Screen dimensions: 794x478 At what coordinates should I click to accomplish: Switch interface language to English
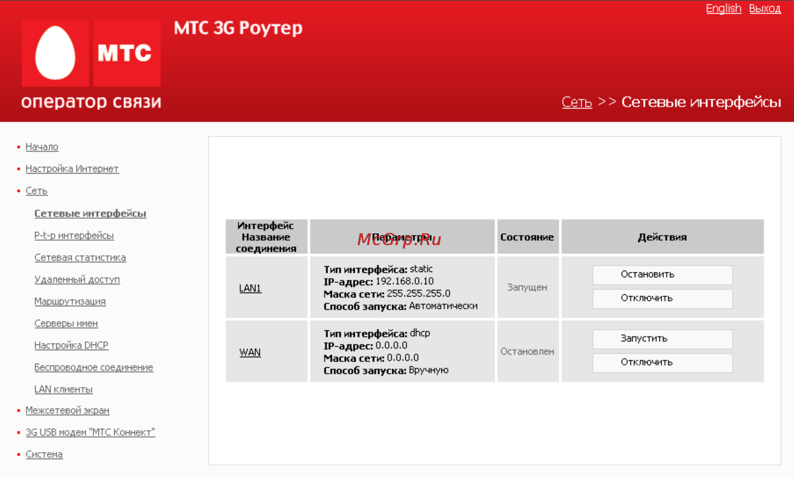pos(724,8)
